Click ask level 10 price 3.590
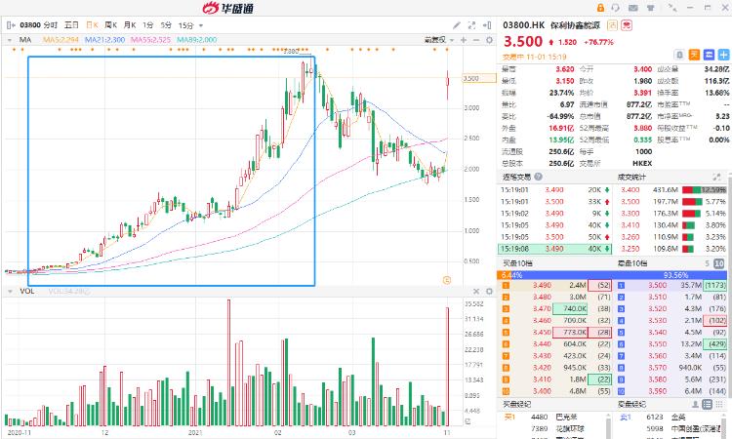 (x=657, y=391)
